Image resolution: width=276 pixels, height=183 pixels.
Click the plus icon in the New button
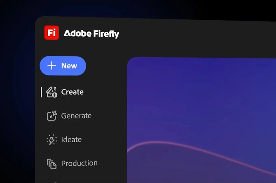click(x=51, y=66)
